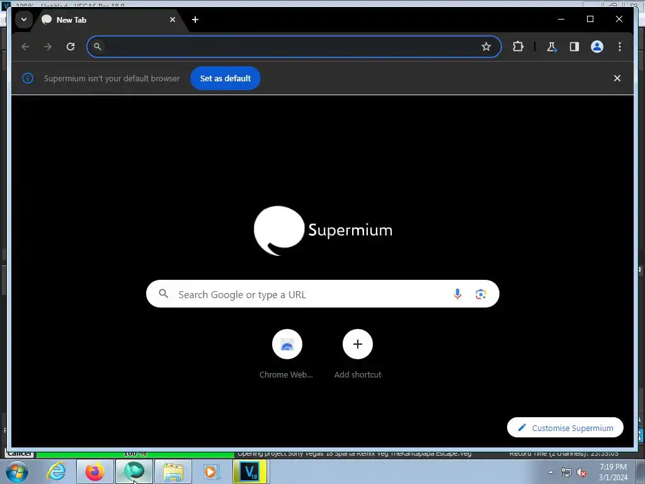This screenshot has height=484, width=645.
Task: Open the clock showing 7:19 PM
Action: click(613, 472)
